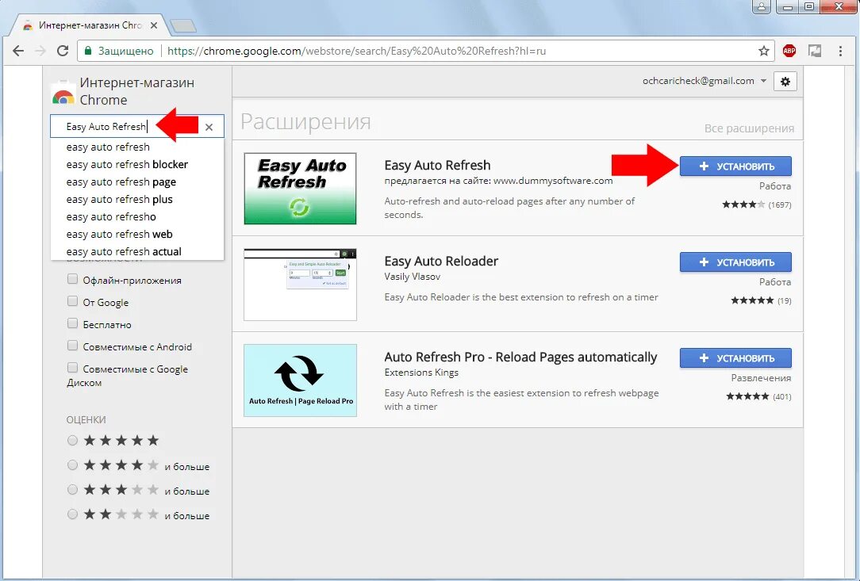Check the Офлайн-приложения checkbox
The width and height of the screenshot is (860, 581).
click(72, 279)
